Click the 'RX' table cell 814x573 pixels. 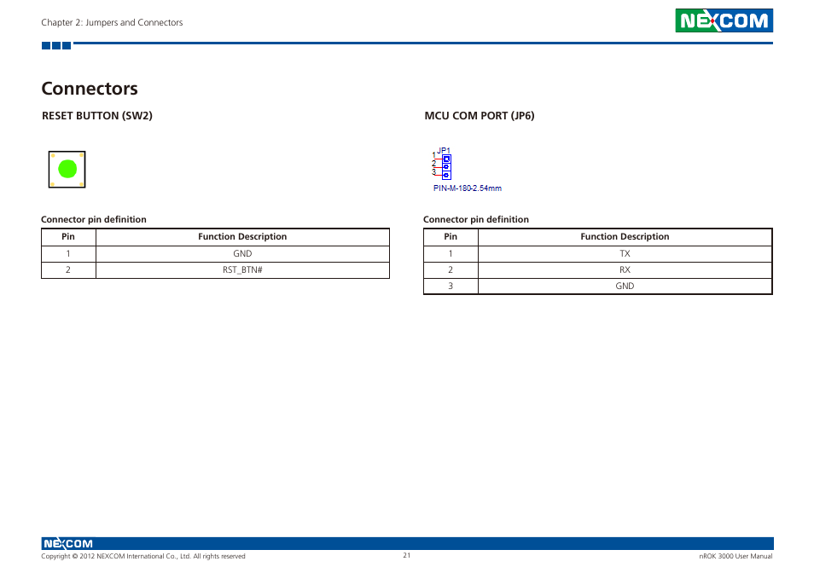[625, 269]
